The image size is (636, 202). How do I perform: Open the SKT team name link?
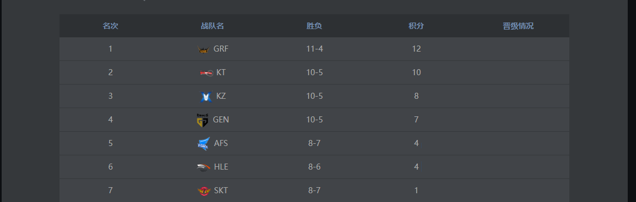(x=221, y=190)
